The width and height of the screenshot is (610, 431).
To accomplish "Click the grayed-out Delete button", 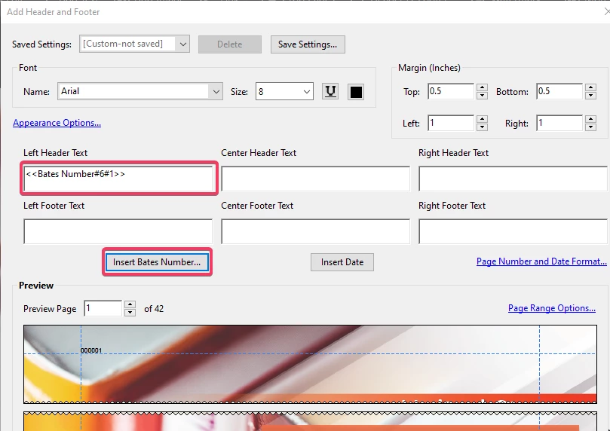I will (x=229, y=44).
